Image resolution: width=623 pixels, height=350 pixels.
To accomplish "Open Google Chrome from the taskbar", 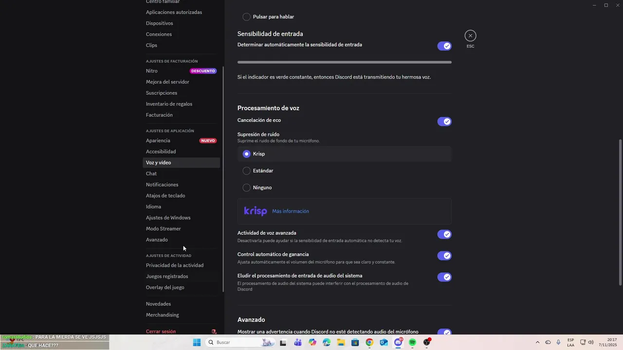I will [x=369, y=342].
